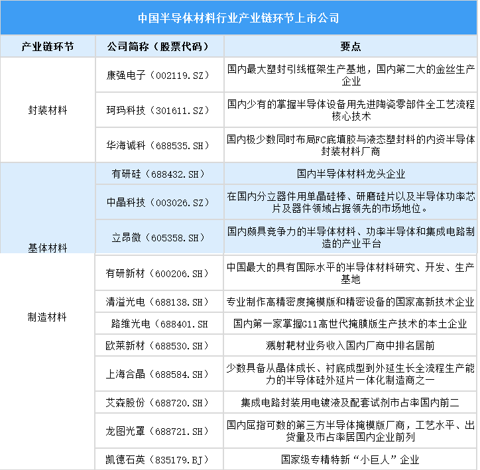This screenshot has height=470, width=480.
Task: Click the 凯德石英（835179.BJ） cell
Action: click(x=160, y=459)
